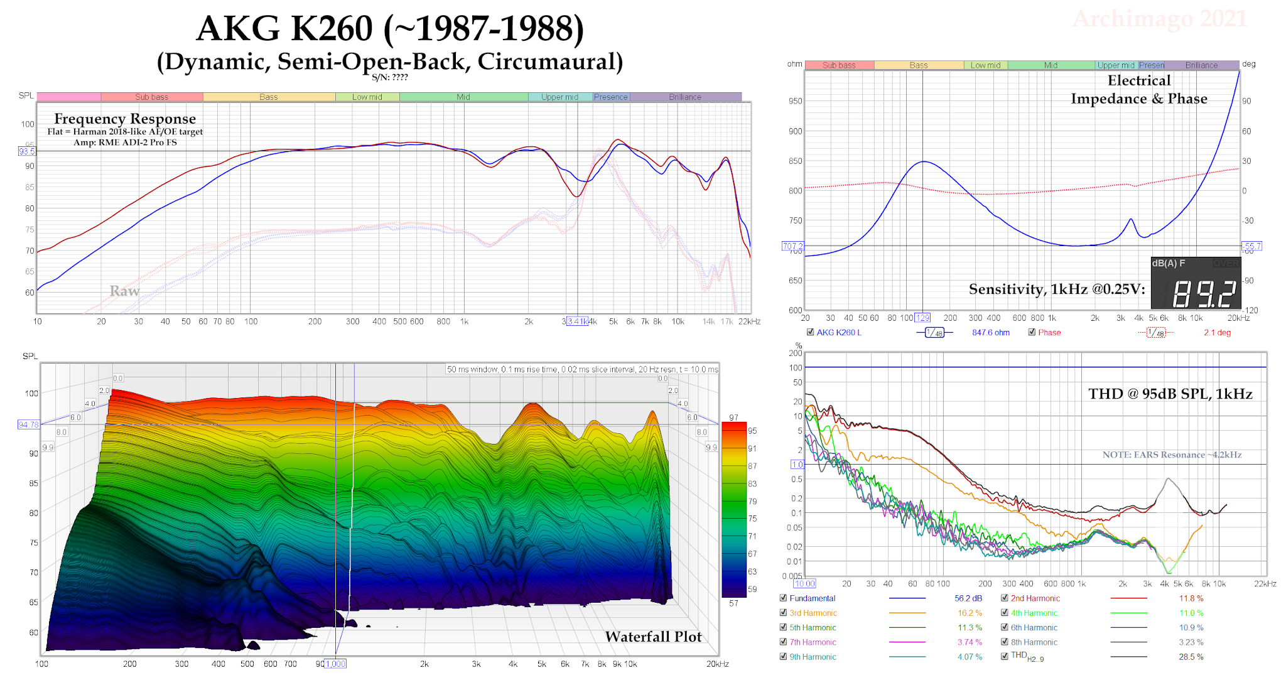Toggle the Phase trace checkbox

[x=1032, y=332]
